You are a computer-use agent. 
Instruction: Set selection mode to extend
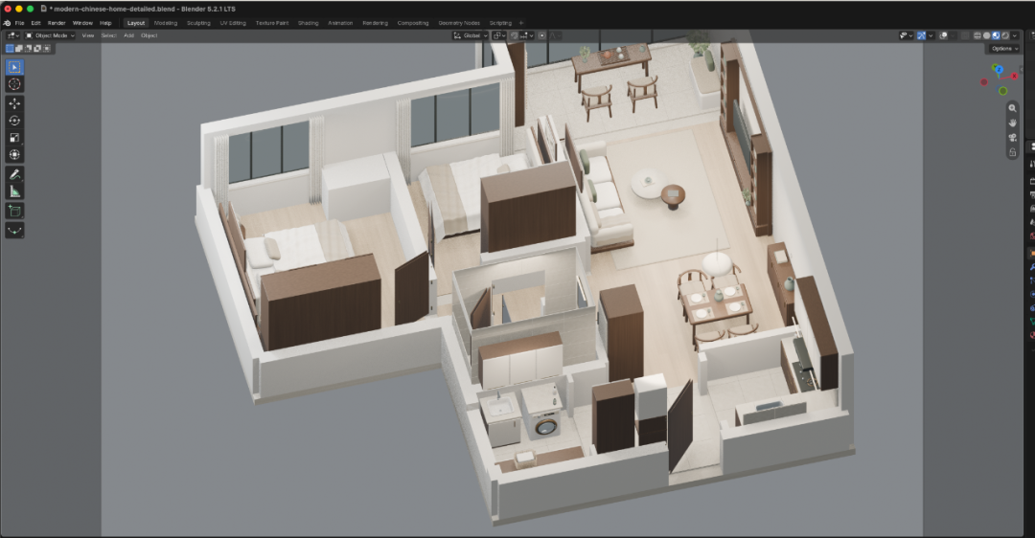[x=18, y=48]
